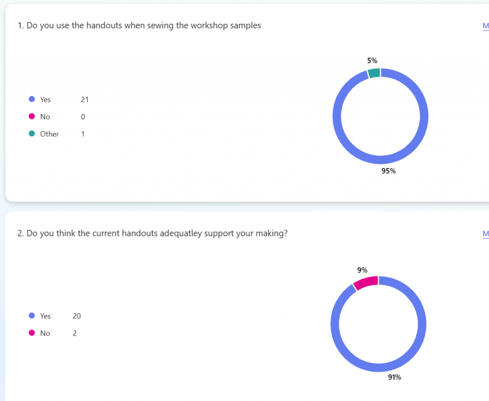Screen dimensions: 489x401
Task: Open the partially visible details link for question 2
Action: pyautogui.click(x=486, y=233)
